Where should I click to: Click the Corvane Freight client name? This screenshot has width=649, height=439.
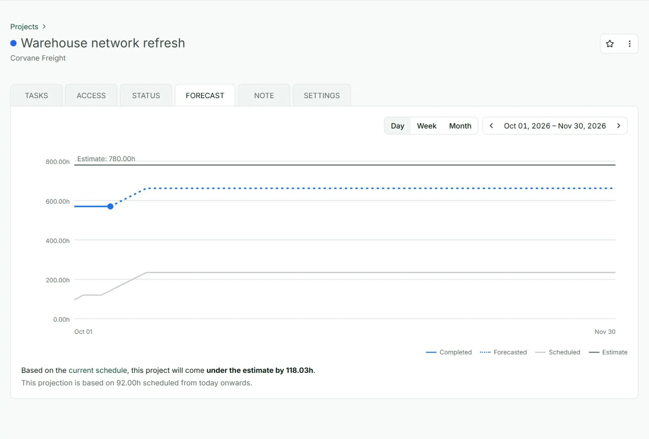pos(38,58)
